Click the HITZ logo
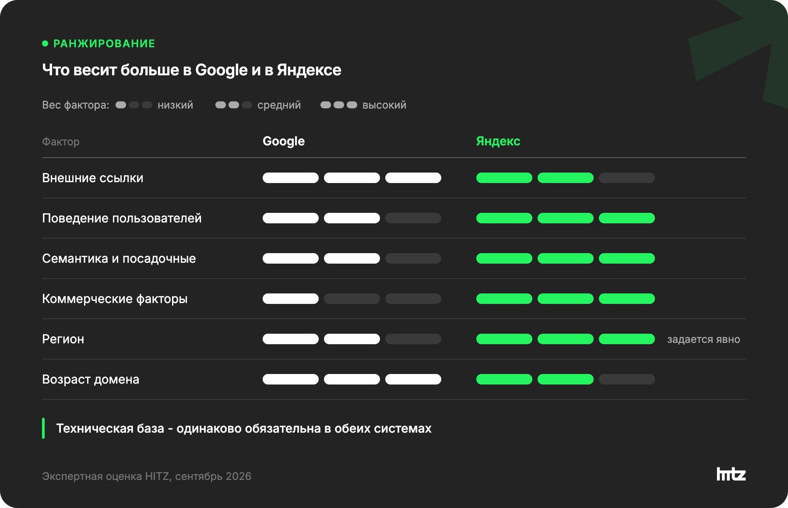The image size is (788, 508). [x=731, y=474]
